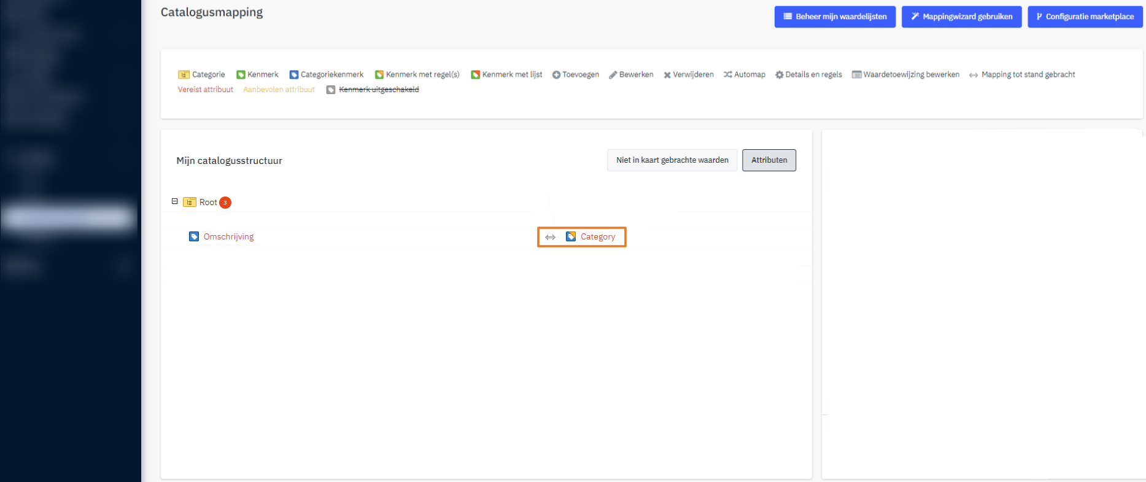Viewport: 1146px width, 482px height.
Task: Click the Bewerken pencil icon
Action: (613, 75)
